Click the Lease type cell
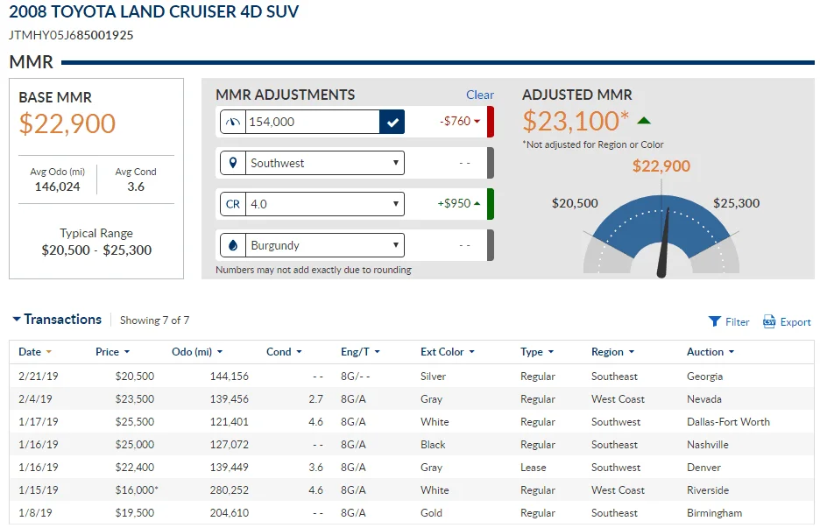Screen dimensions: 820x528 [x=533, y=468]
